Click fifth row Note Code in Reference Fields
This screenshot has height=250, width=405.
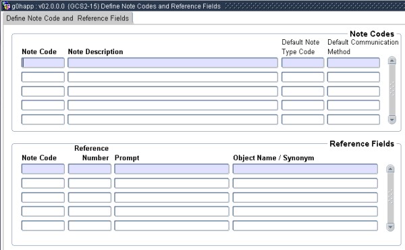coord(43,226)
